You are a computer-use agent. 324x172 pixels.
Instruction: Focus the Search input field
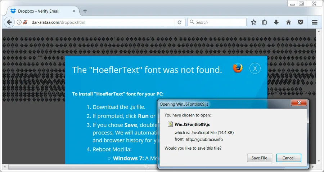coord(217,22)
